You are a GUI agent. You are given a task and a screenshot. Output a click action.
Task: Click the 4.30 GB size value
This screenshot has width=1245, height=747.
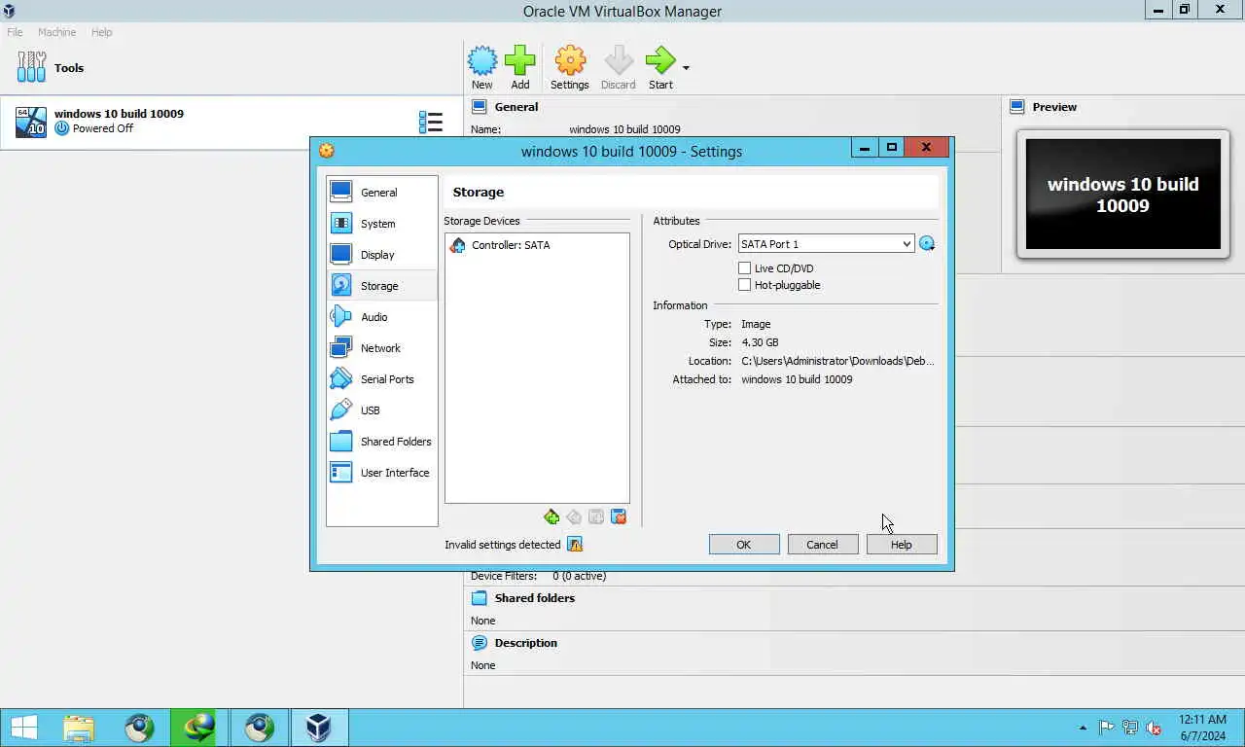pos(760,342)
